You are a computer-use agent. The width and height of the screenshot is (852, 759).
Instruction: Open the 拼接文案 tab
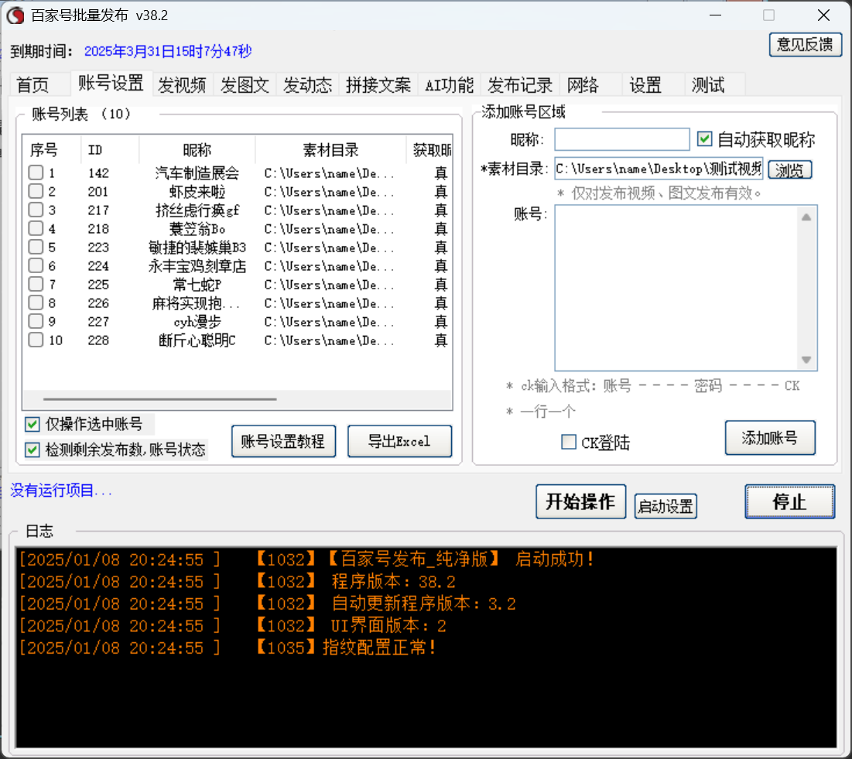378,85
